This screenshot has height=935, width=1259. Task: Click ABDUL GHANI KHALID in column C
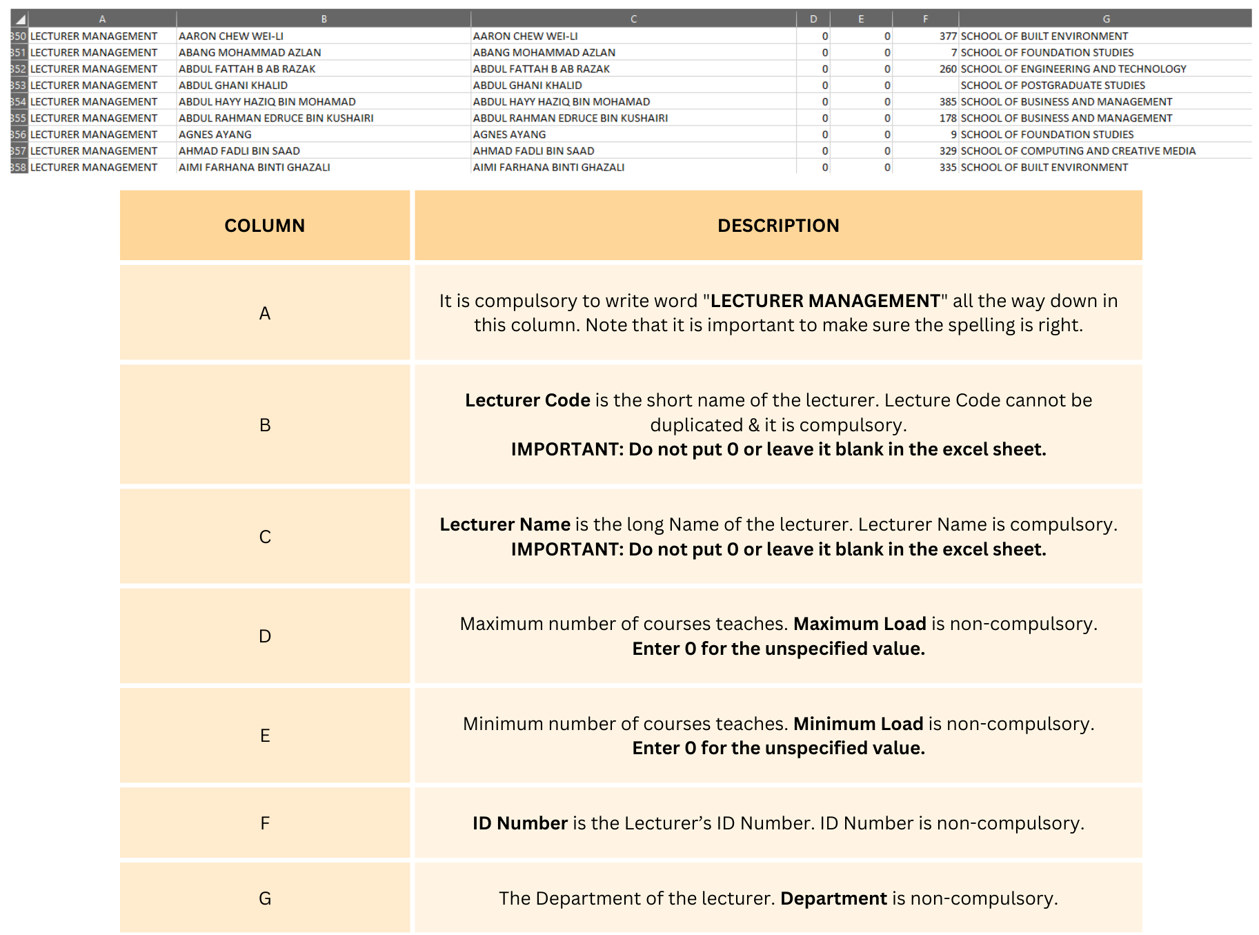click(x=528, y=86)
